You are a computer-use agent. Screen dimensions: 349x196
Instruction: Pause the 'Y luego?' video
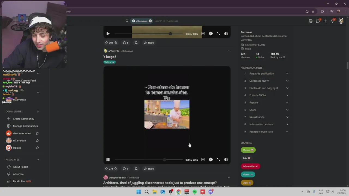(108, 160)
